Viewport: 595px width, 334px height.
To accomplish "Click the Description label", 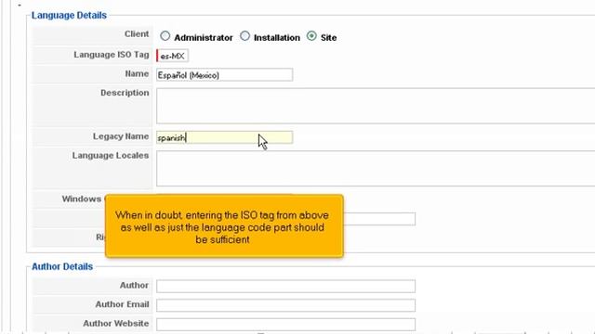I will [x=125, y=93].
